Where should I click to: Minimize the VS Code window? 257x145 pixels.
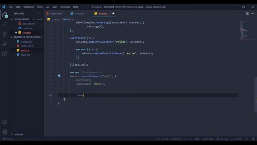[234, 7]
